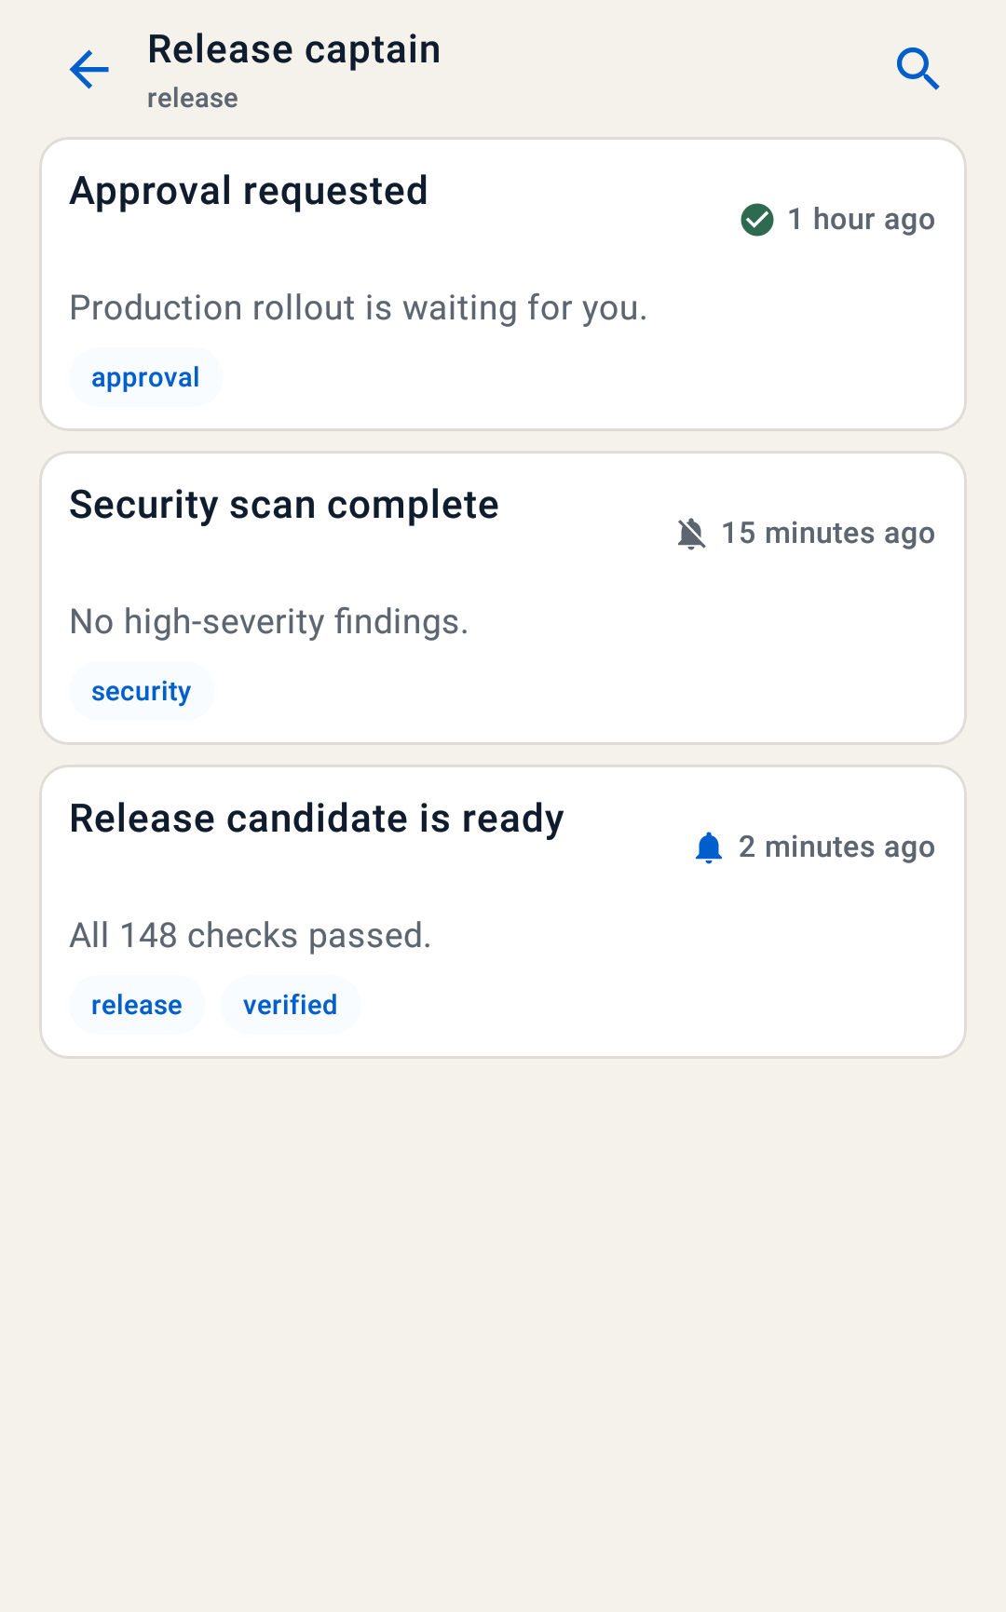Select the 15 minutes ago timestamp
The width and height of the screenshot is (1006, 1612).
(828, 534)
